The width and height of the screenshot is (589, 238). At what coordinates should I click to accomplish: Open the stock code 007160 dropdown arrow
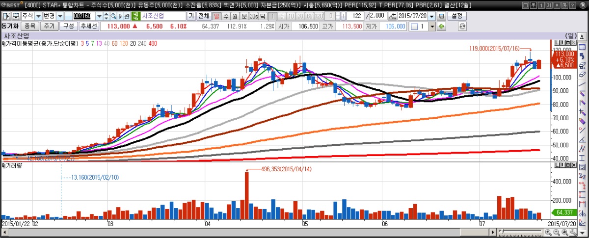click(99, 16)
